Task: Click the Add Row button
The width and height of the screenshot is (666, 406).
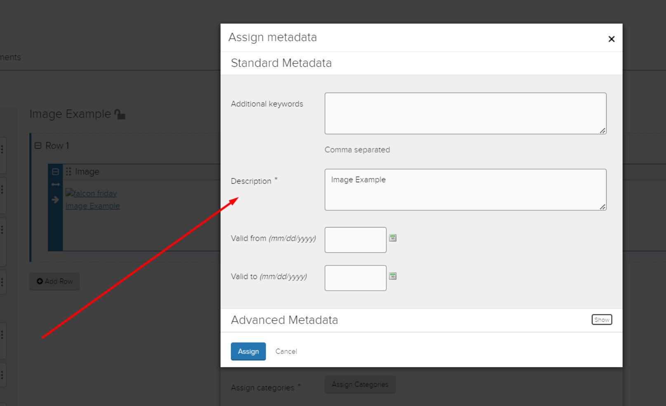Action: point(54,281)
